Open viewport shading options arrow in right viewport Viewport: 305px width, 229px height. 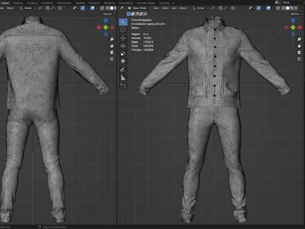300,8
